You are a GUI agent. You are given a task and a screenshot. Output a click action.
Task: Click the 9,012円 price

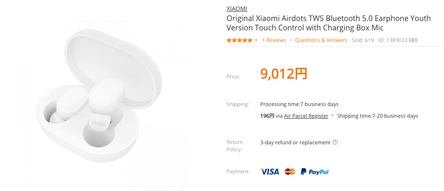(x=284, y=74)
